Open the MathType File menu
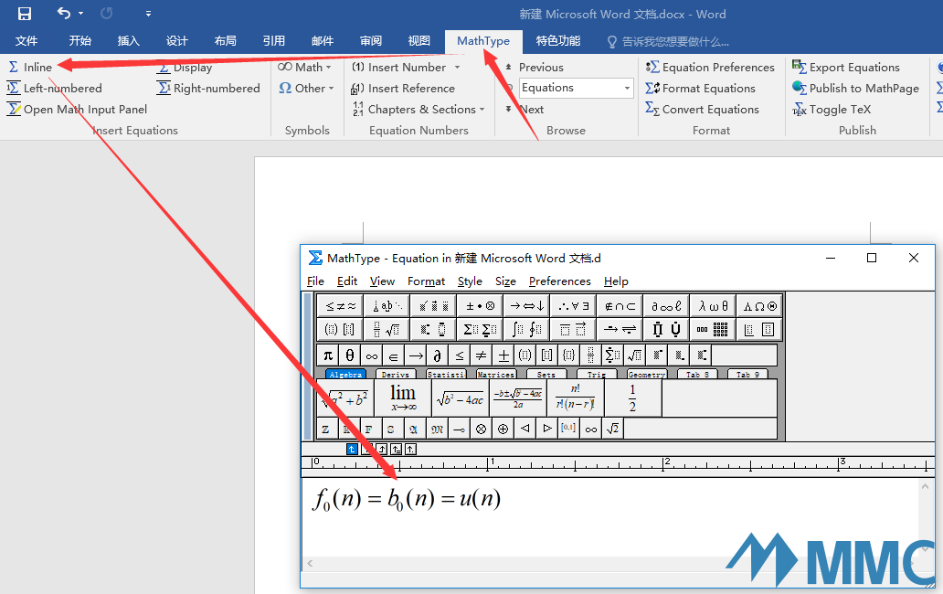 [x=316, y=281]
